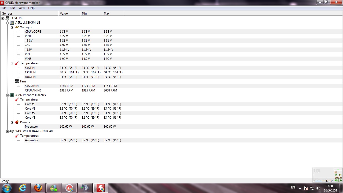The height and width of the screenshot is (193, 343).
Task: Click the Sensor column header
Action: point(29,14)
